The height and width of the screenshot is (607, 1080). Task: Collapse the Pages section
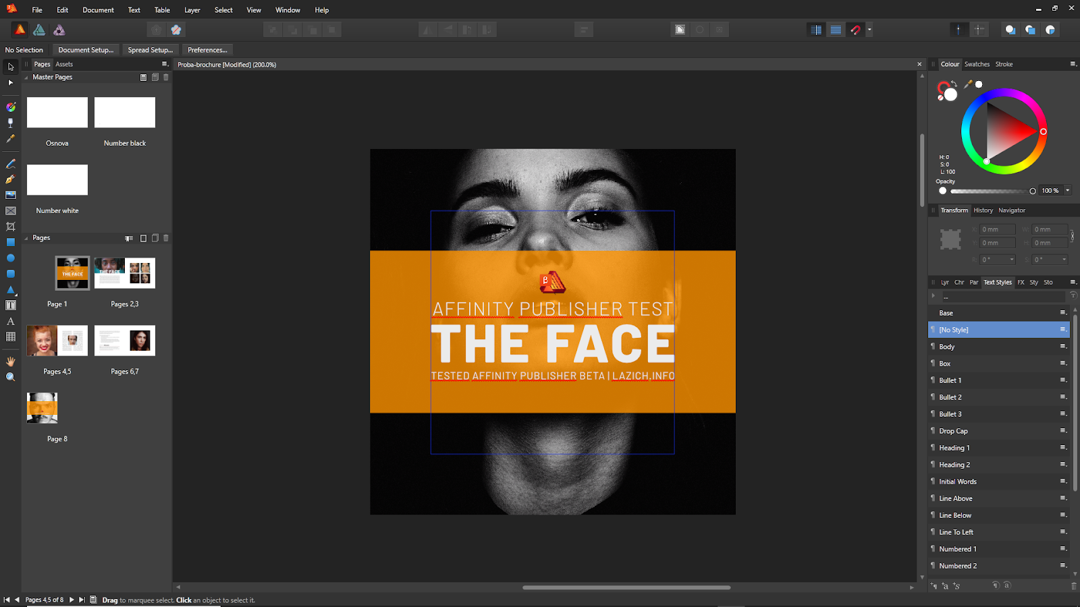click(x=26, y=238)
